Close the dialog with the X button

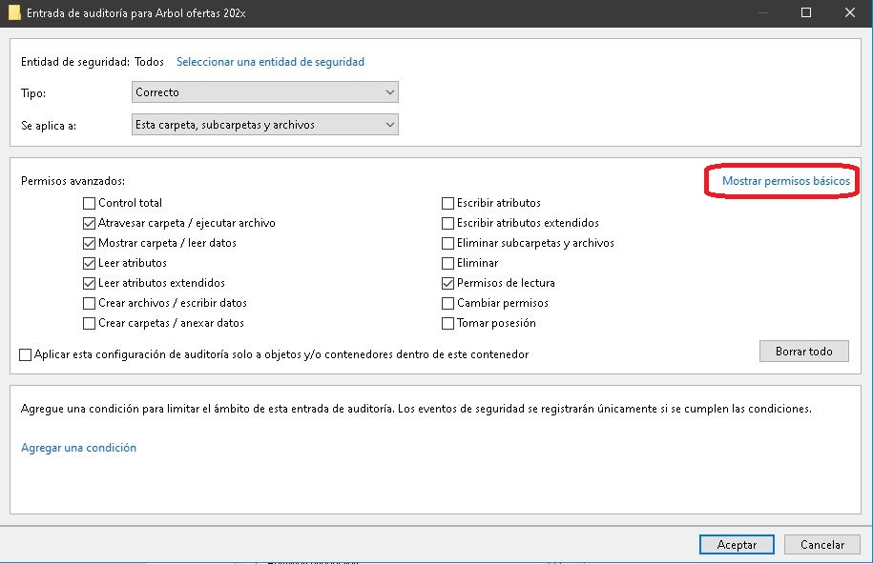[849, 13]
